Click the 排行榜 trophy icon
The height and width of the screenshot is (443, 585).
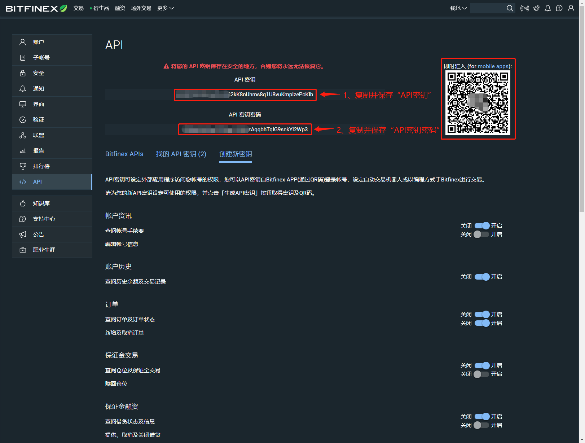pyautogui.click(x=23, y=166)
